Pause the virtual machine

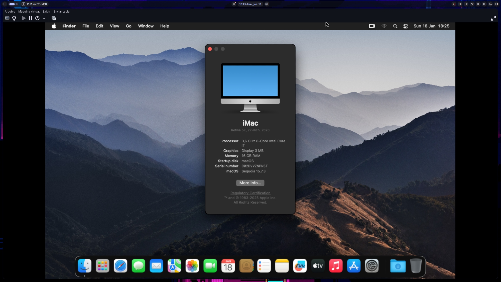point(31,18)
